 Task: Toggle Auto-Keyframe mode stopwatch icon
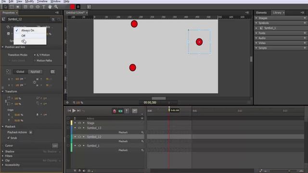115,111
